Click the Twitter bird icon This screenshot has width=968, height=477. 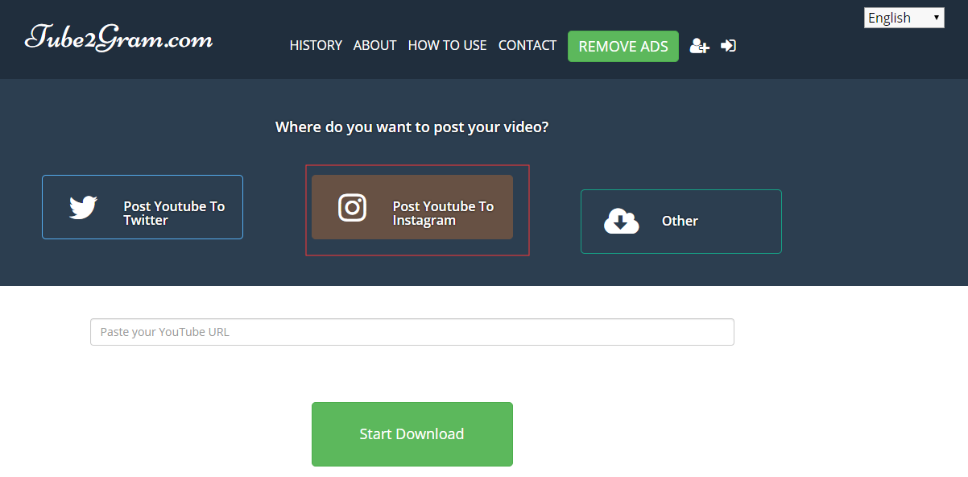pos(84,208)
